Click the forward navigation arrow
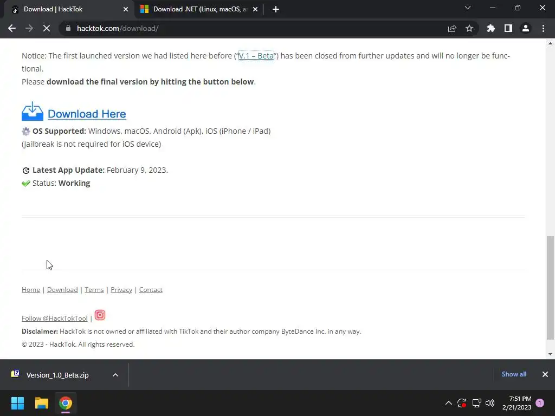Screen dimensions: 555x416 [x=29, y=28]
